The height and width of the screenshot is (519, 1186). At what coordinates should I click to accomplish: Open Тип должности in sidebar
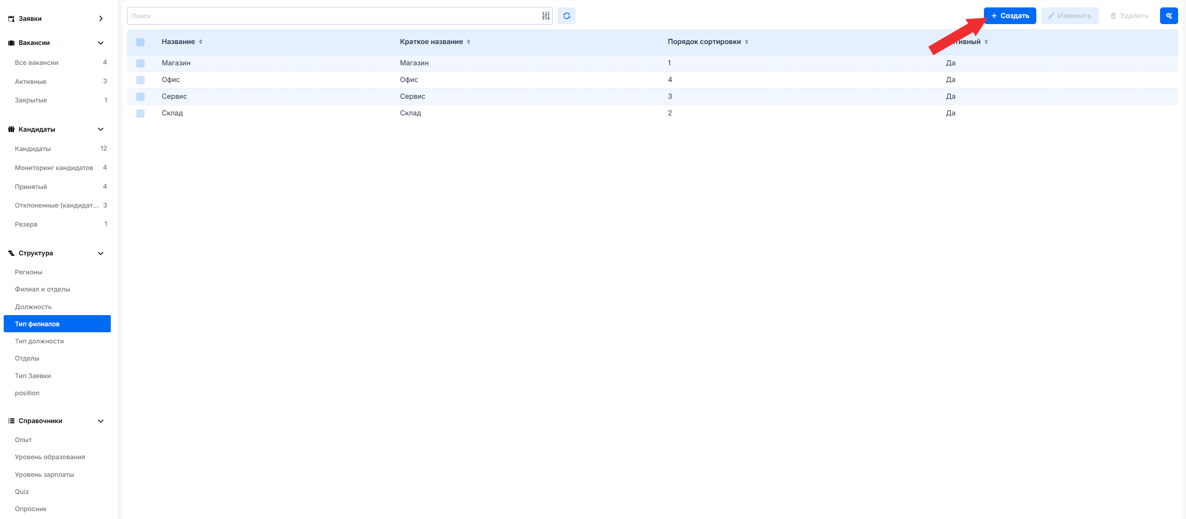(39, 341)
